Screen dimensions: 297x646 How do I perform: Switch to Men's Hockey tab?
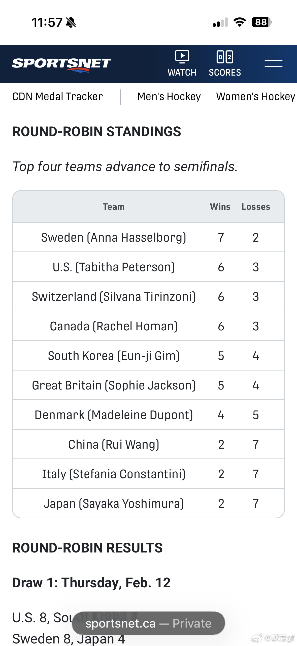coord(169,97)
